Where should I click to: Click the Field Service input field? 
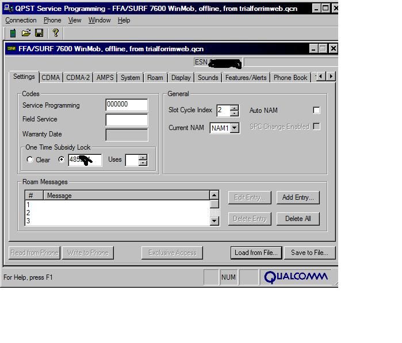127,120
